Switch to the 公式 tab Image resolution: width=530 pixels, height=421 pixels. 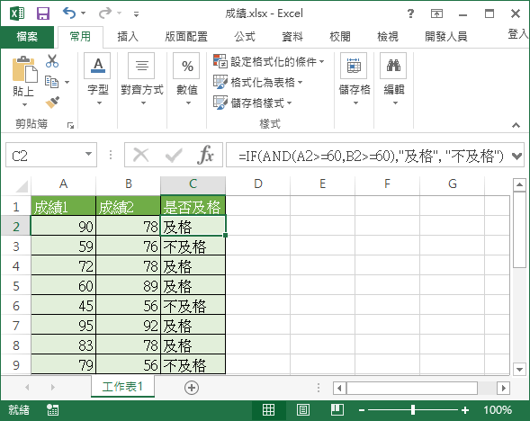(245, 37)
